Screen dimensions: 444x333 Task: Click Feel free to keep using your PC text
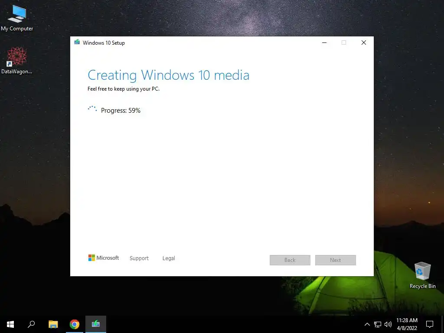(124, 89)
